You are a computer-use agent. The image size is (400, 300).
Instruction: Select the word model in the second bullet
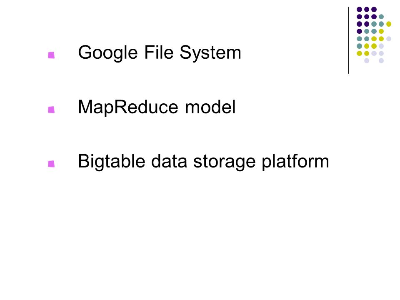click(210, 107)
